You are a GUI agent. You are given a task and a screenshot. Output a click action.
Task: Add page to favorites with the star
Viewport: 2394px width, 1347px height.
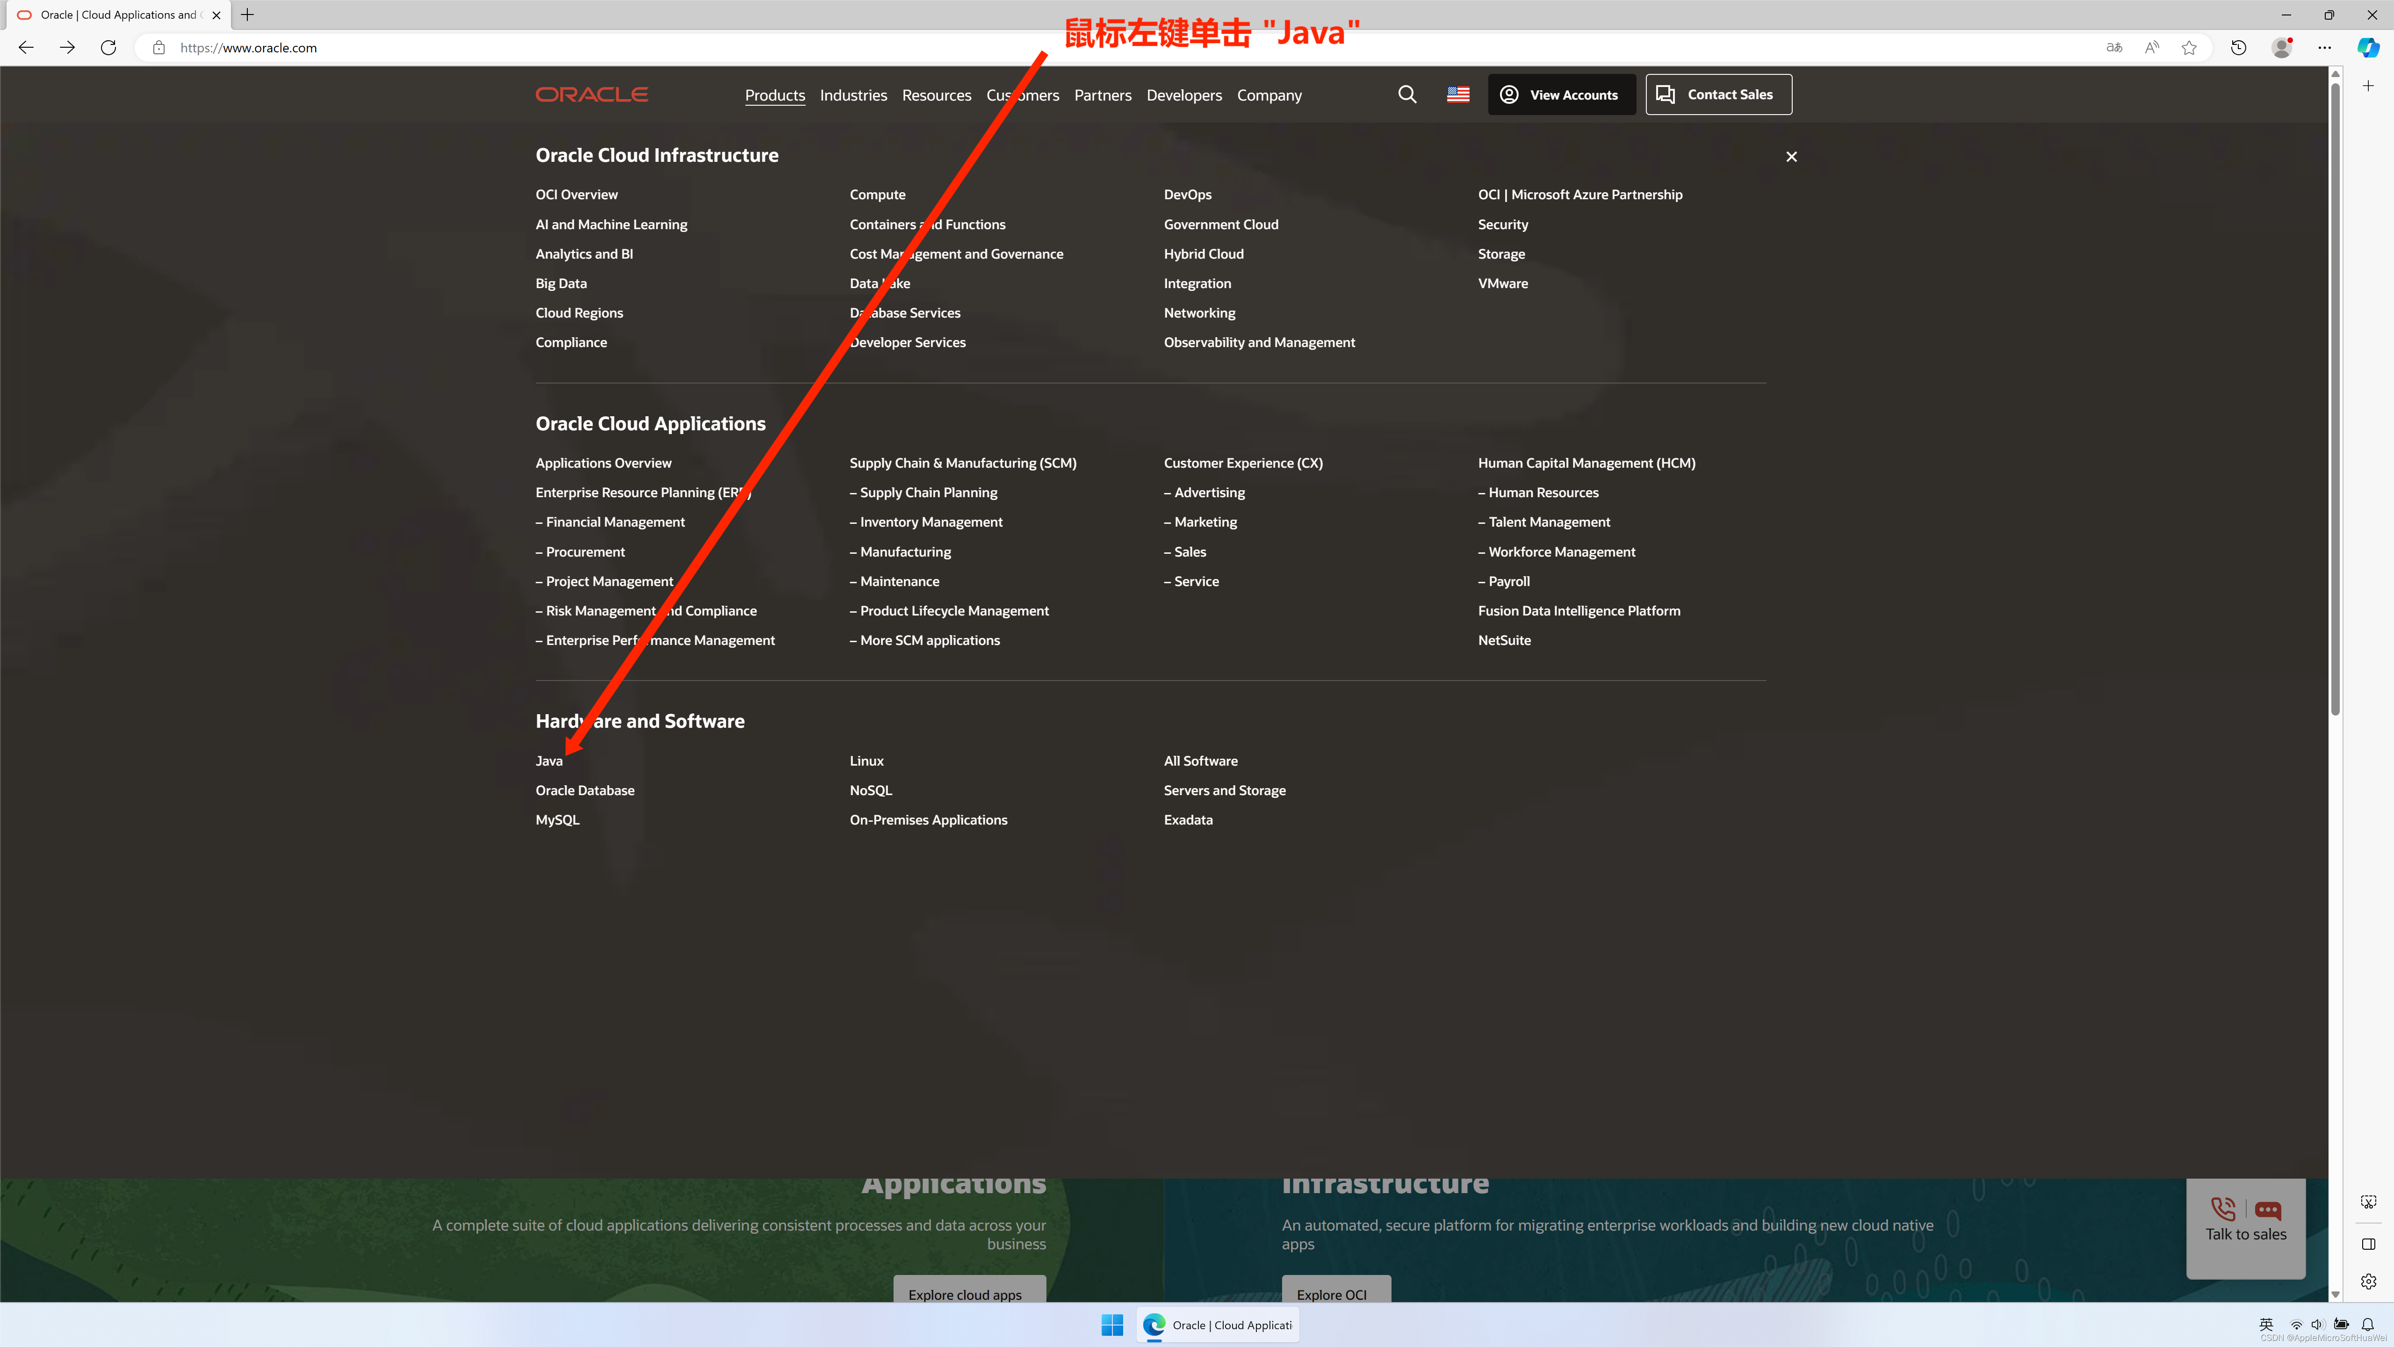click(x=2189, y=47)
